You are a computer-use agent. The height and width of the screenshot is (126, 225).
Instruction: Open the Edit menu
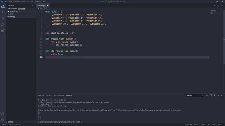pos(11,2)
